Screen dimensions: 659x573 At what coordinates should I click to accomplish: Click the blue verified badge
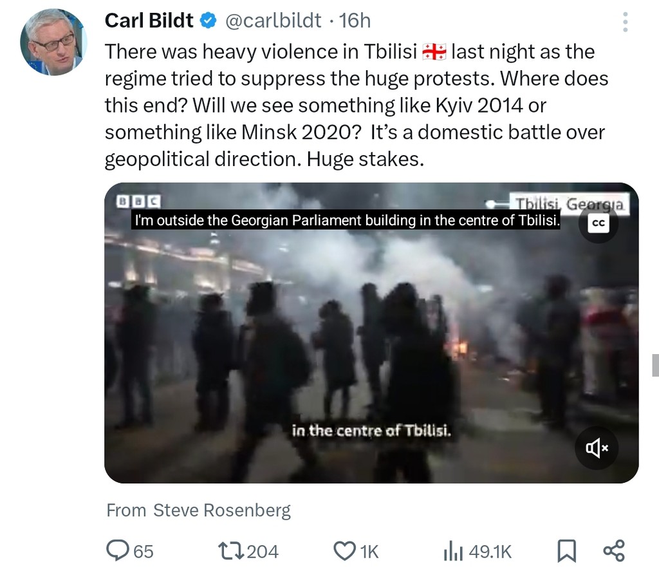pyautogui.click(x=208, y=21)
